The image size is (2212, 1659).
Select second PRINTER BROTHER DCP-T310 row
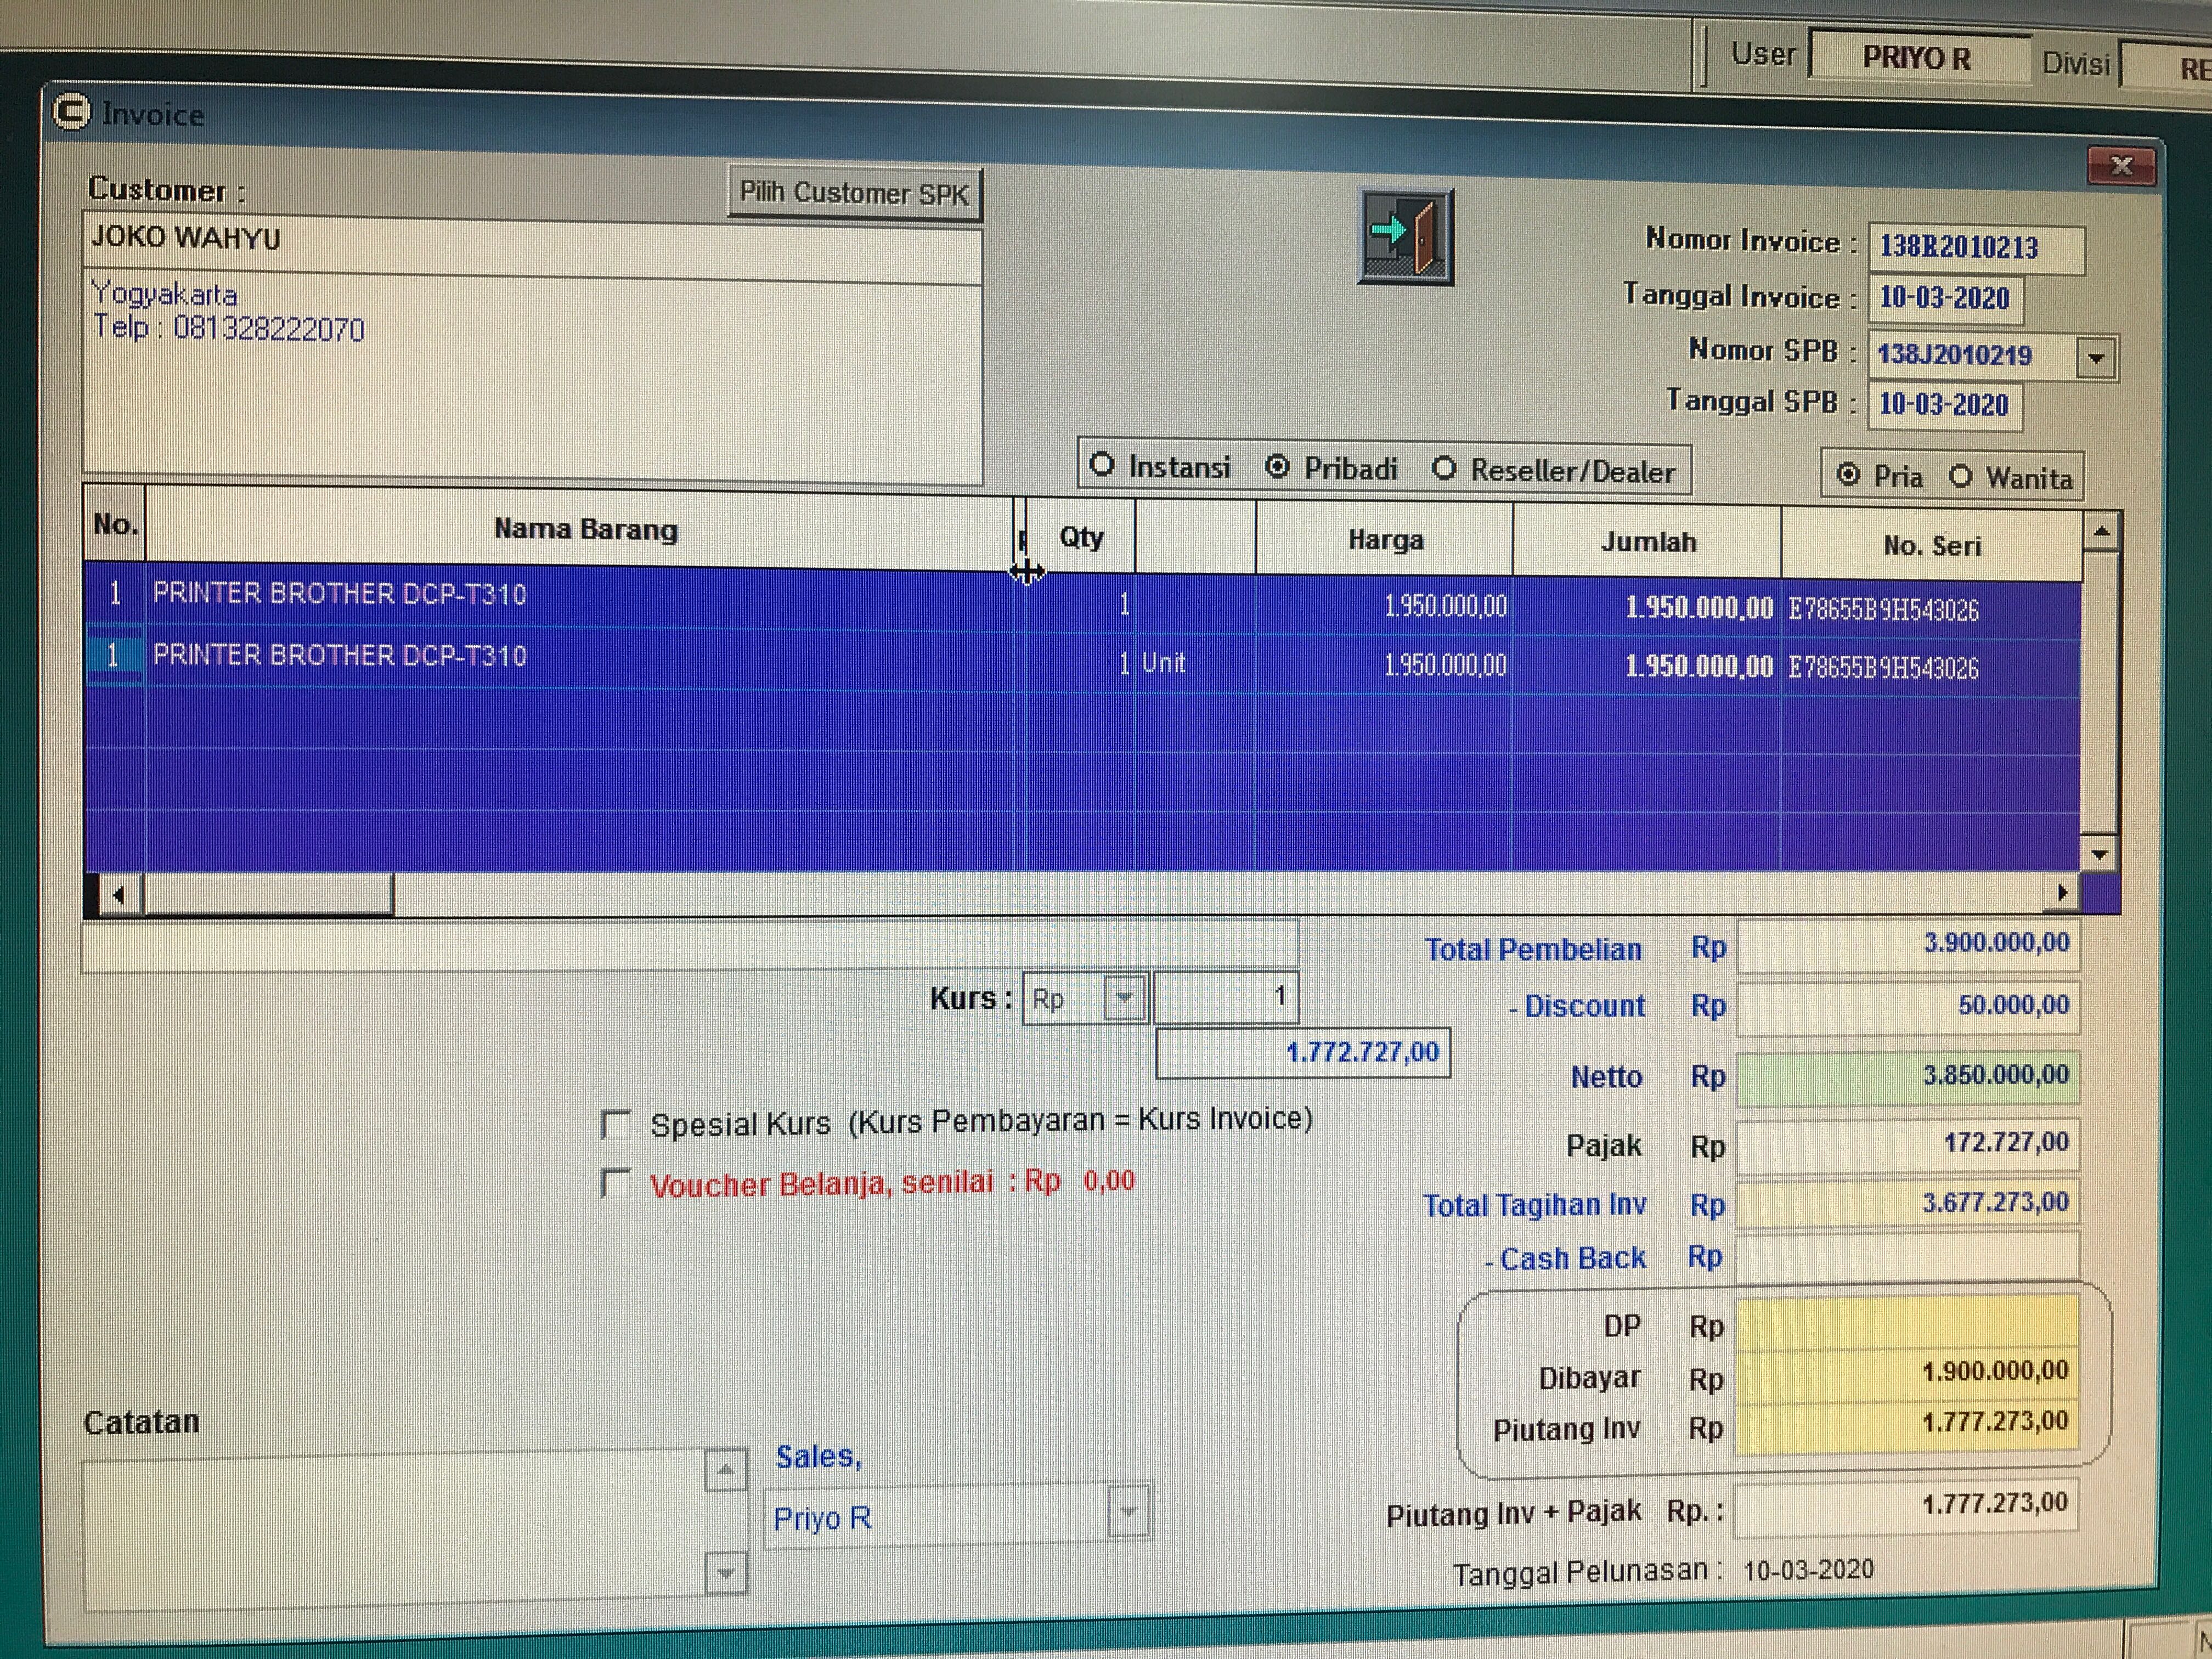pos(340,656)
